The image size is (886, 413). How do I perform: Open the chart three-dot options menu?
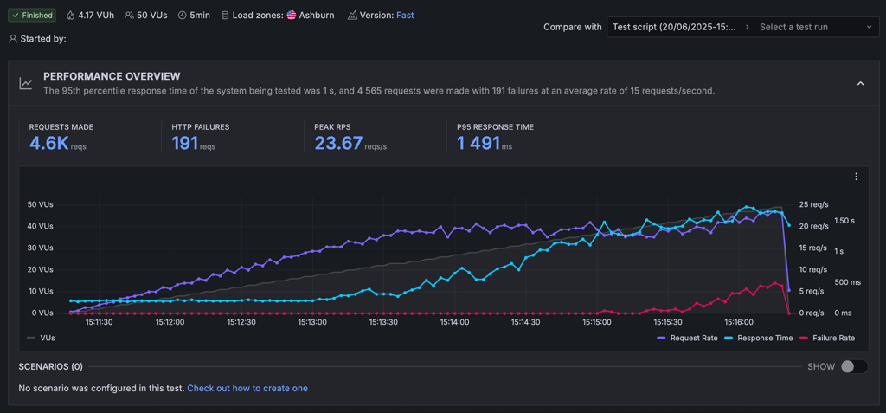tap(856, 177)
